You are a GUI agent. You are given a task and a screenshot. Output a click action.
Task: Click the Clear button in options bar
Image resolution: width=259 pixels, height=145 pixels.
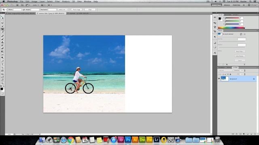pos(90,10)
